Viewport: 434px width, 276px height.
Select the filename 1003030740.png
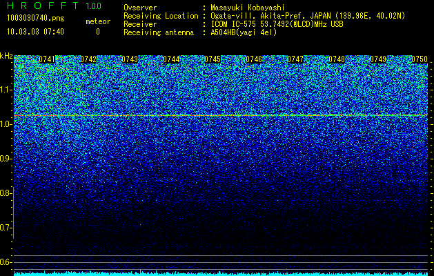pos(36,18)
